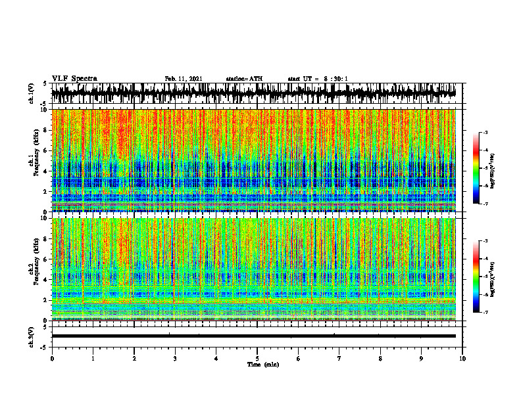The image size is (521, 402).
Task: Click the "4" kHz tick of ch.2 spectrogram
Action: (x=46, y=280)
